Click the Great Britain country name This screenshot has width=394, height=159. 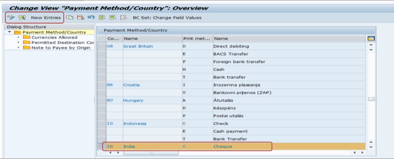pyautogui.click(x=138, y=46)
